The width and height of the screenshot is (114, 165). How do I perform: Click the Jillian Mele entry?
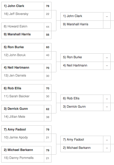point(26,117)
